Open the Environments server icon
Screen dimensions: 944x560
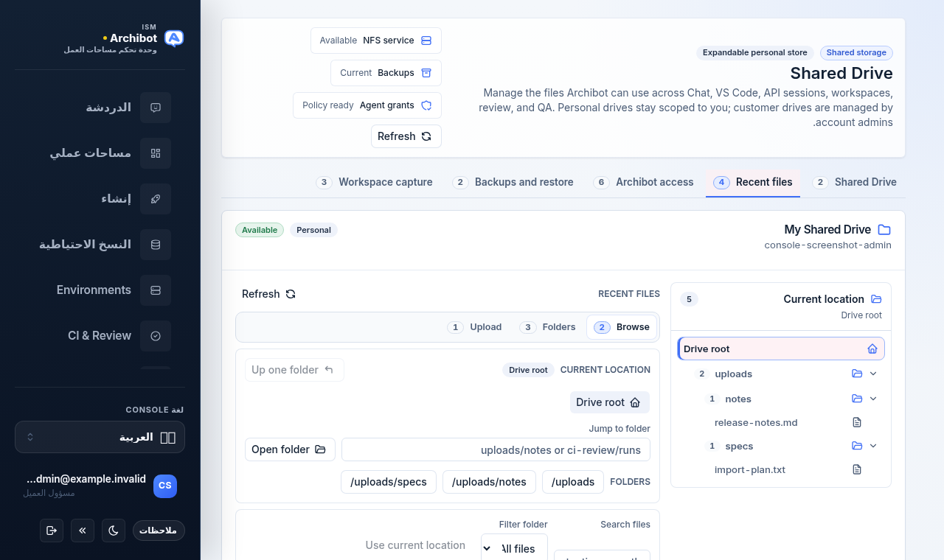click(x=156, y=290)
